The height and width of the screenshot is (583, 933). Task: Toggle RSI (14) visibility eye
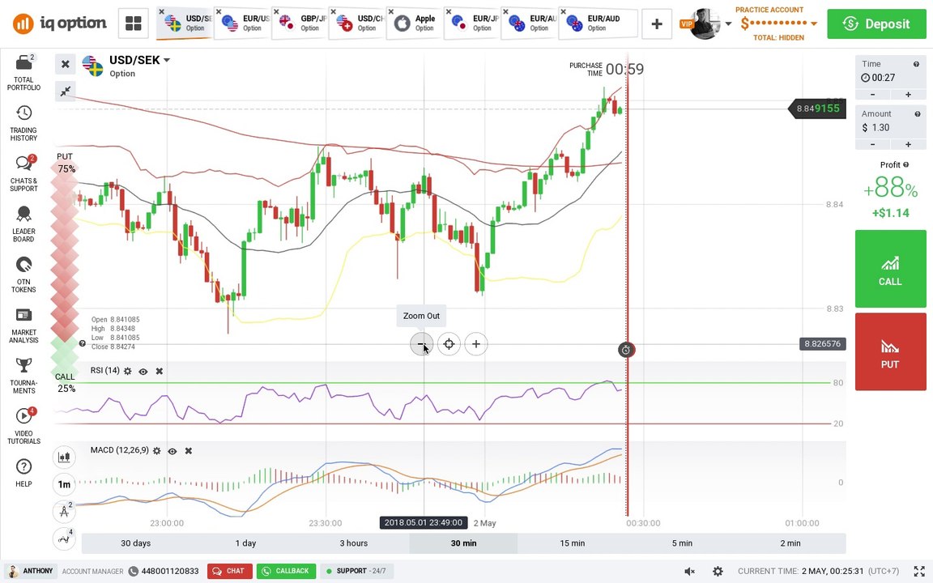click(143, 371)
